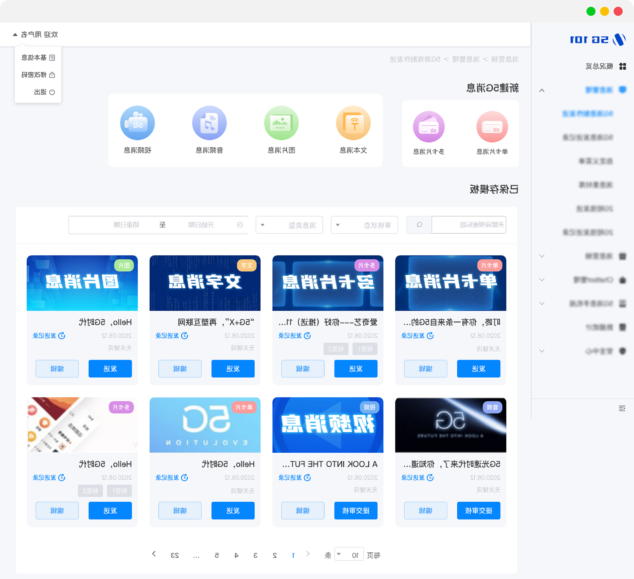
Task: Click the green 图片消息 icon
Action: pos(281,123)
